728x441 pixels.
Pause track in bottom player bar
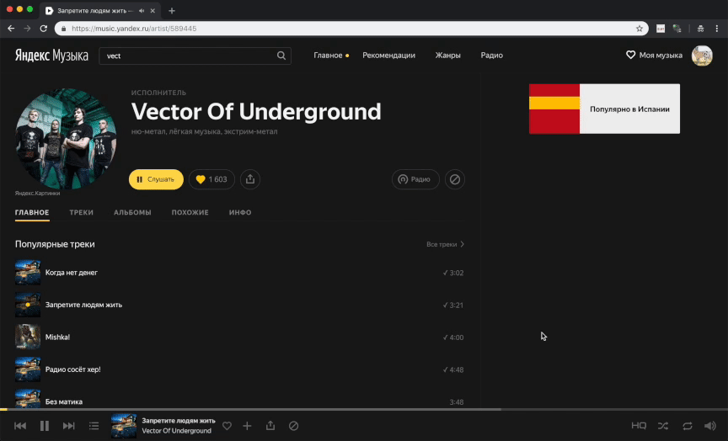[x=45, y=426]
